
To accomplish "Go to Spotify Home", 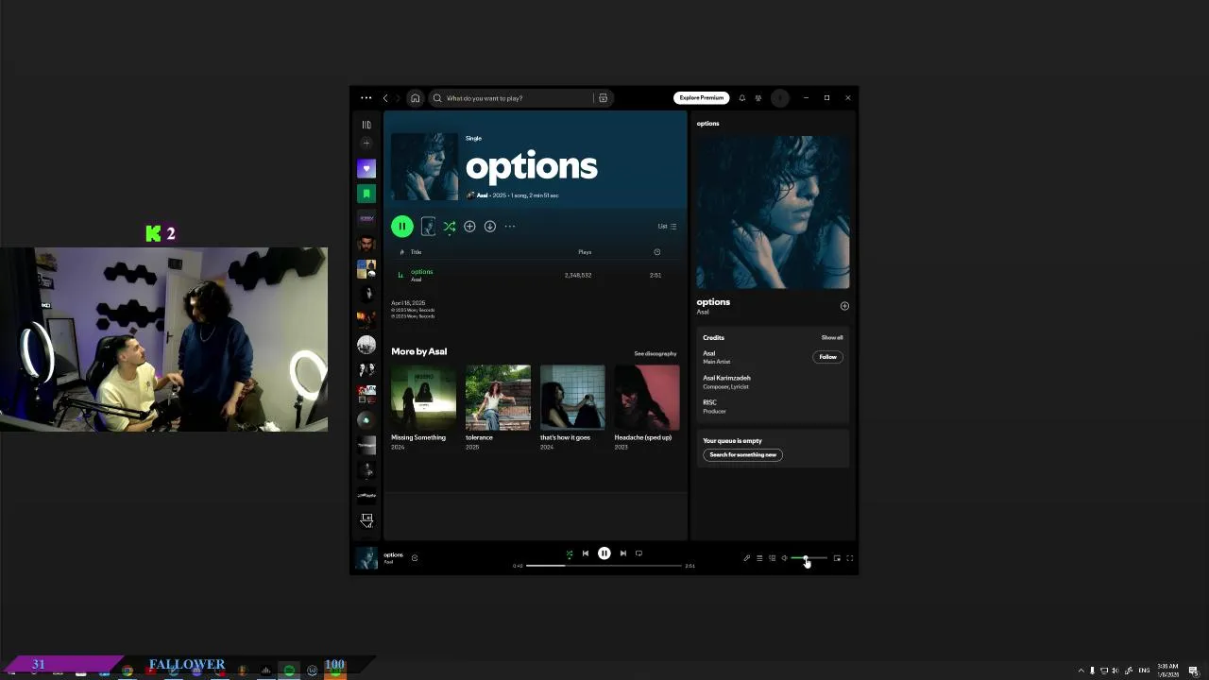I will click(415, 98).
